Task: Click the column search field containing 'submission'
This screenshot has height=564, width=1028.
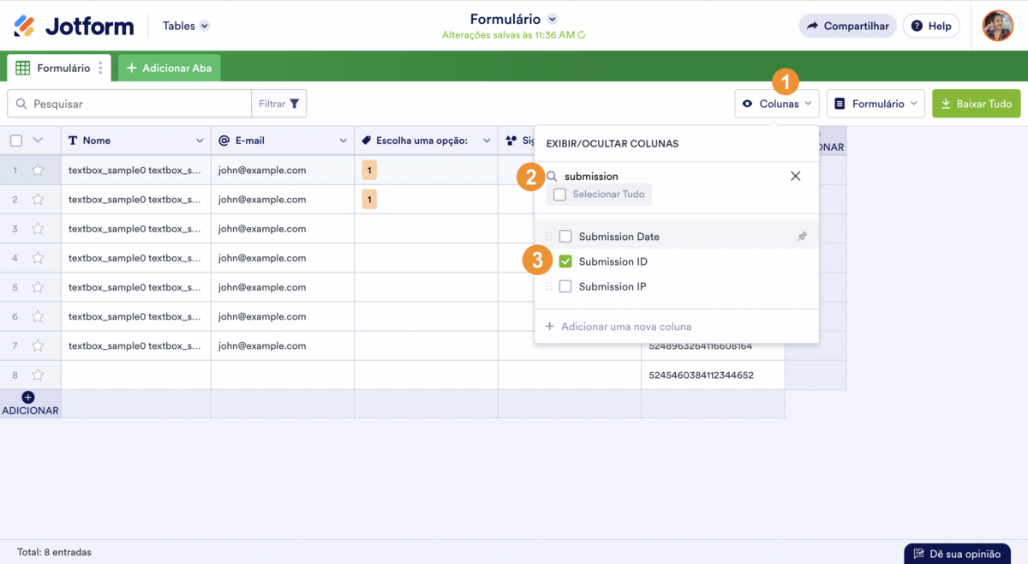Action: (x=668, y=176)
